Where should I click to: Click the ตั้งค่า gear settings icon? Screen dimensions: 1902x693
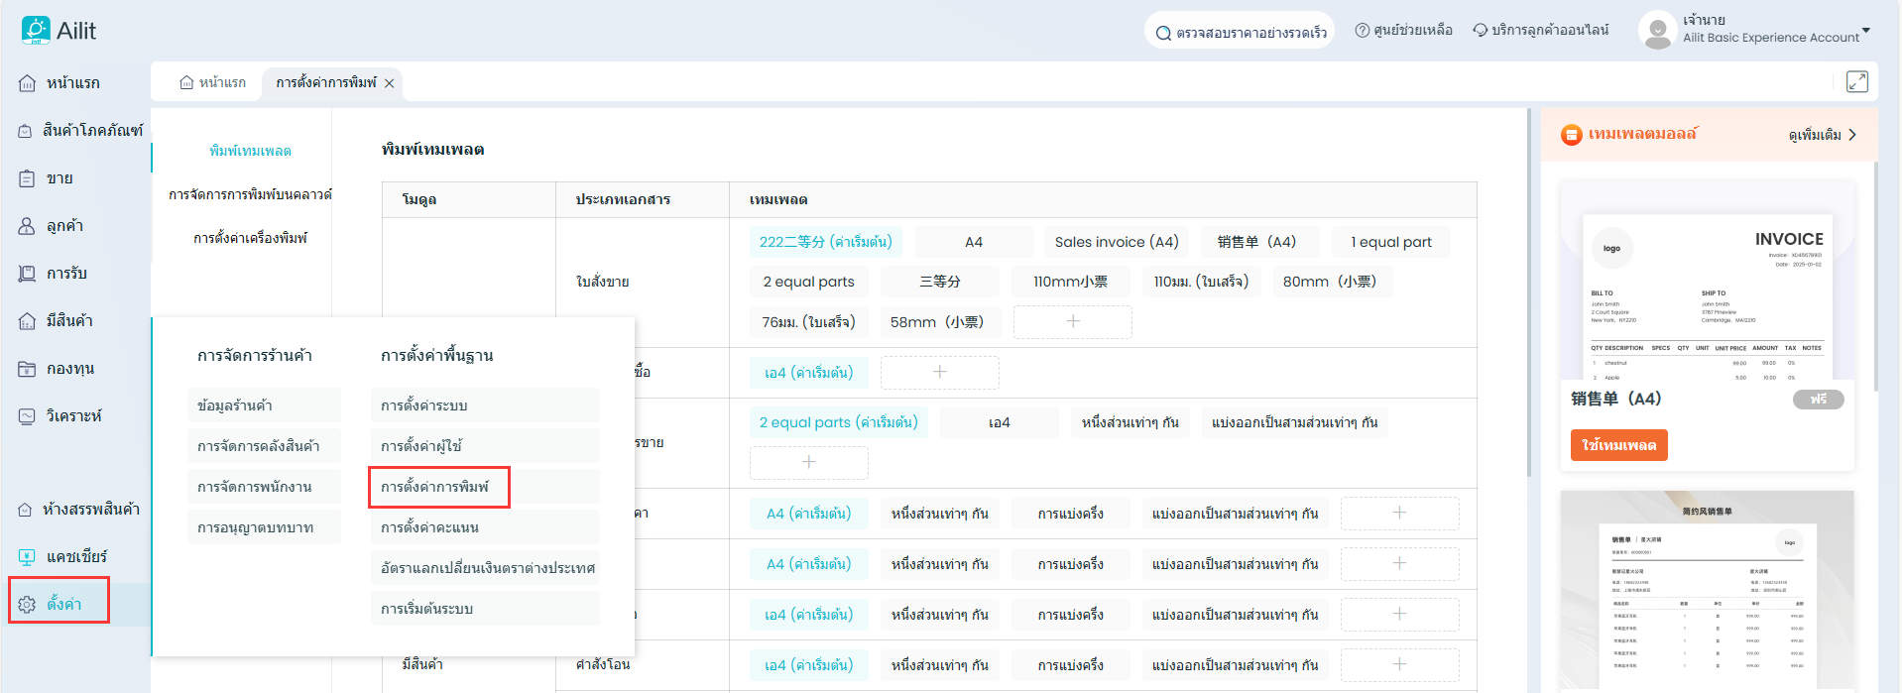tap(27, 604)
